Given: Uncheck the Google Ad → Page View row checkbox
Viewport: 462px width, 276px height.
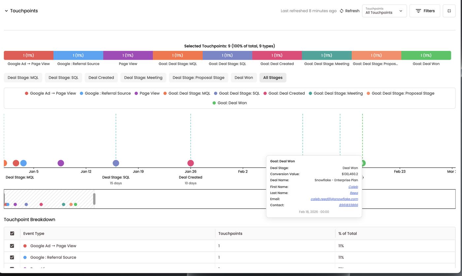Looking at the screenshot, I should 12,246.
